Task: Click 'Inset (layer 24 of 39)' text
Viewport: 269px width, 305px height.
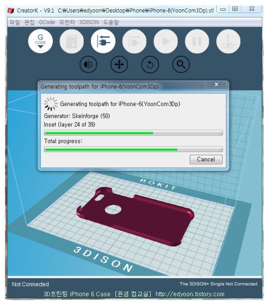Action: (x=69, y=125)
